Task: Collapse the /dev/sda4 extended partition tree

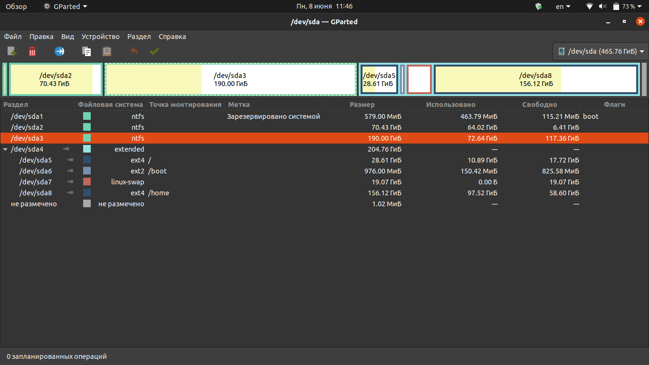Action: point(5,149)
